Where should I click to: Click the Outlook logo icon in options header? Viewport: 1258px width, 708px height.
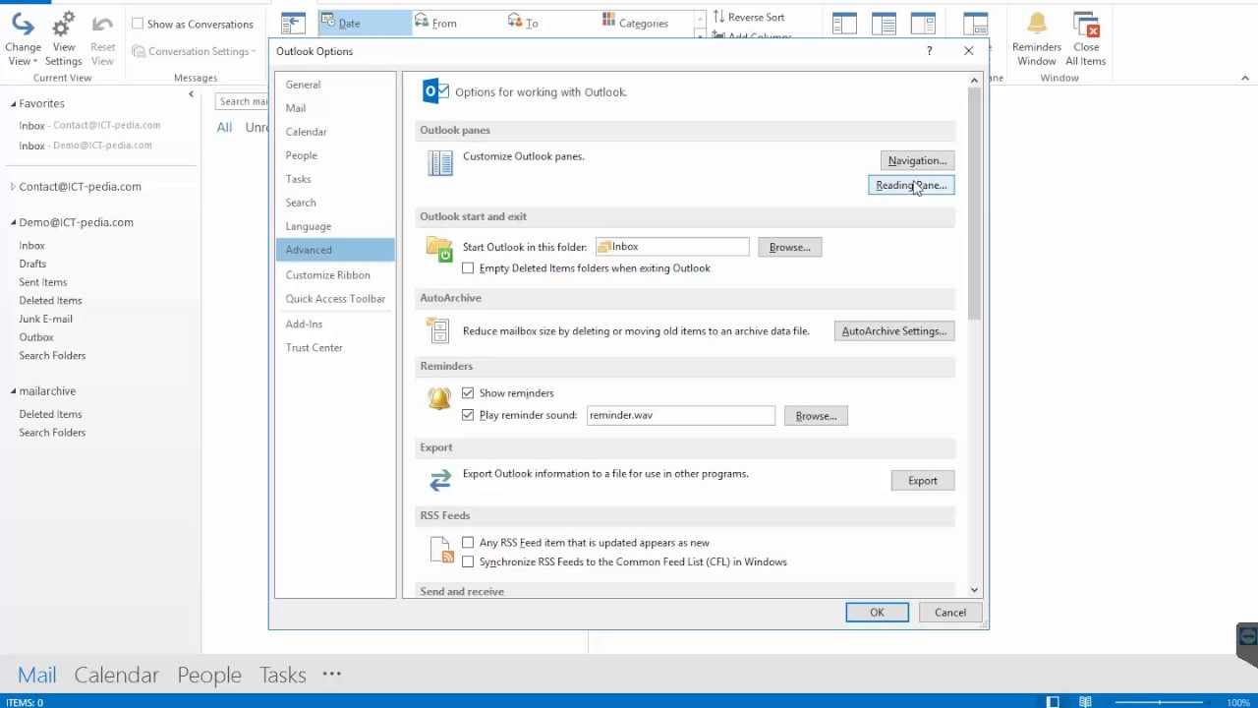tap(435, 91)
